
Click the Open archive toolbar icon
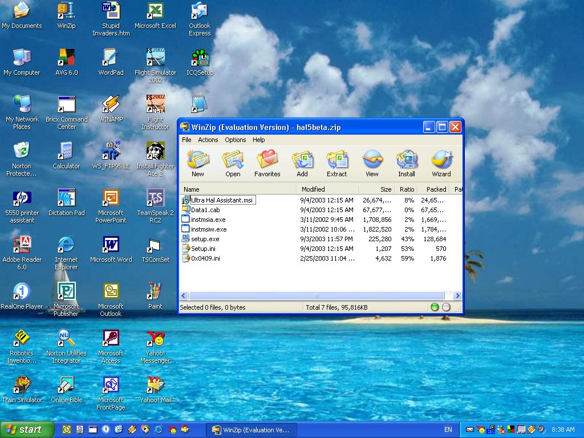pyautogui.click(x=233, y=163)
